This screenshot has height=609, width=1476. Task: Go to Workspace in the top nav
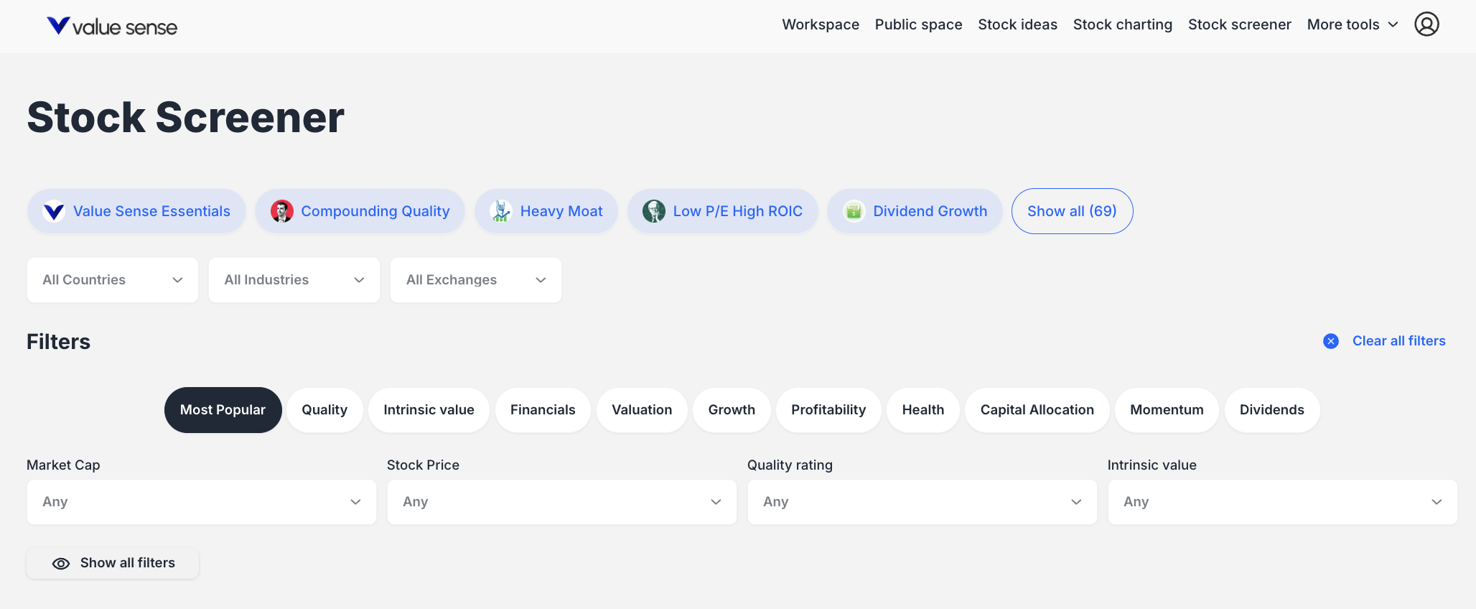pyautogui.click(x=821, y=24)
